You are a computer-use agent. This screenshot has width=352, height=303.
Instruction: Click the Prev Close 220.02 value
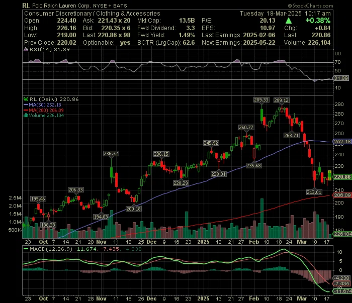click(66, 43)
